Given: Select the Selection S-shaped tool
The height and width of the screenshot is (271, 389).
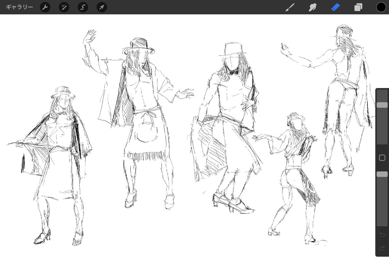Looking at the screenshot, I should (x=83, y=7).
